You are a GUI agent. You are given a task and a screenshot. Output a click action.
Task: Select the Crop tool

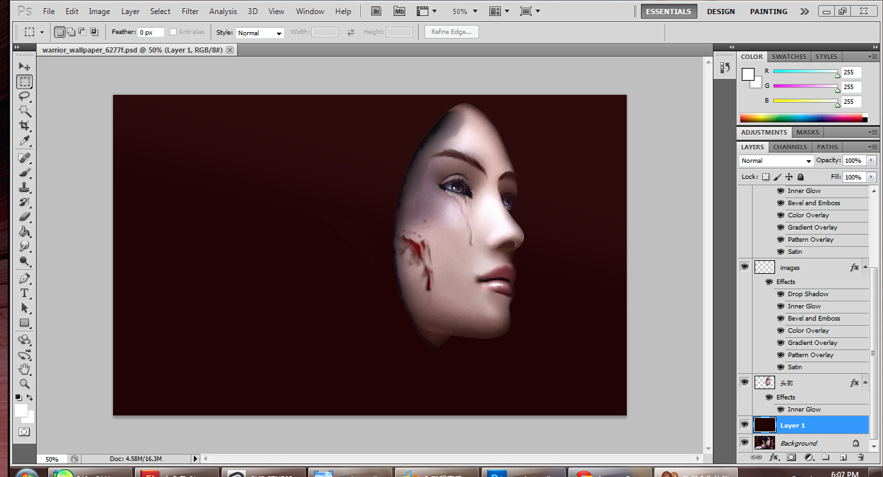coord(24,126)
